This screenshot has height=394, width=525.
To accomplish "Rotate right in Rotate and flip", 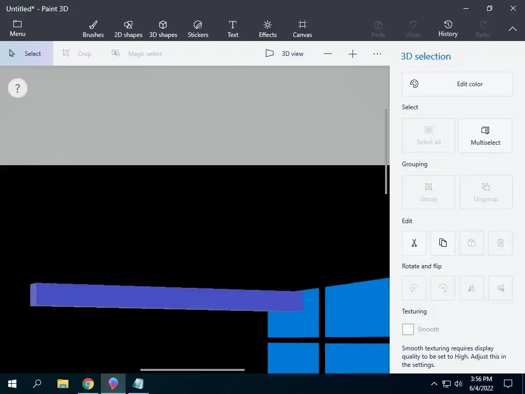I will [x=443, y=288].
